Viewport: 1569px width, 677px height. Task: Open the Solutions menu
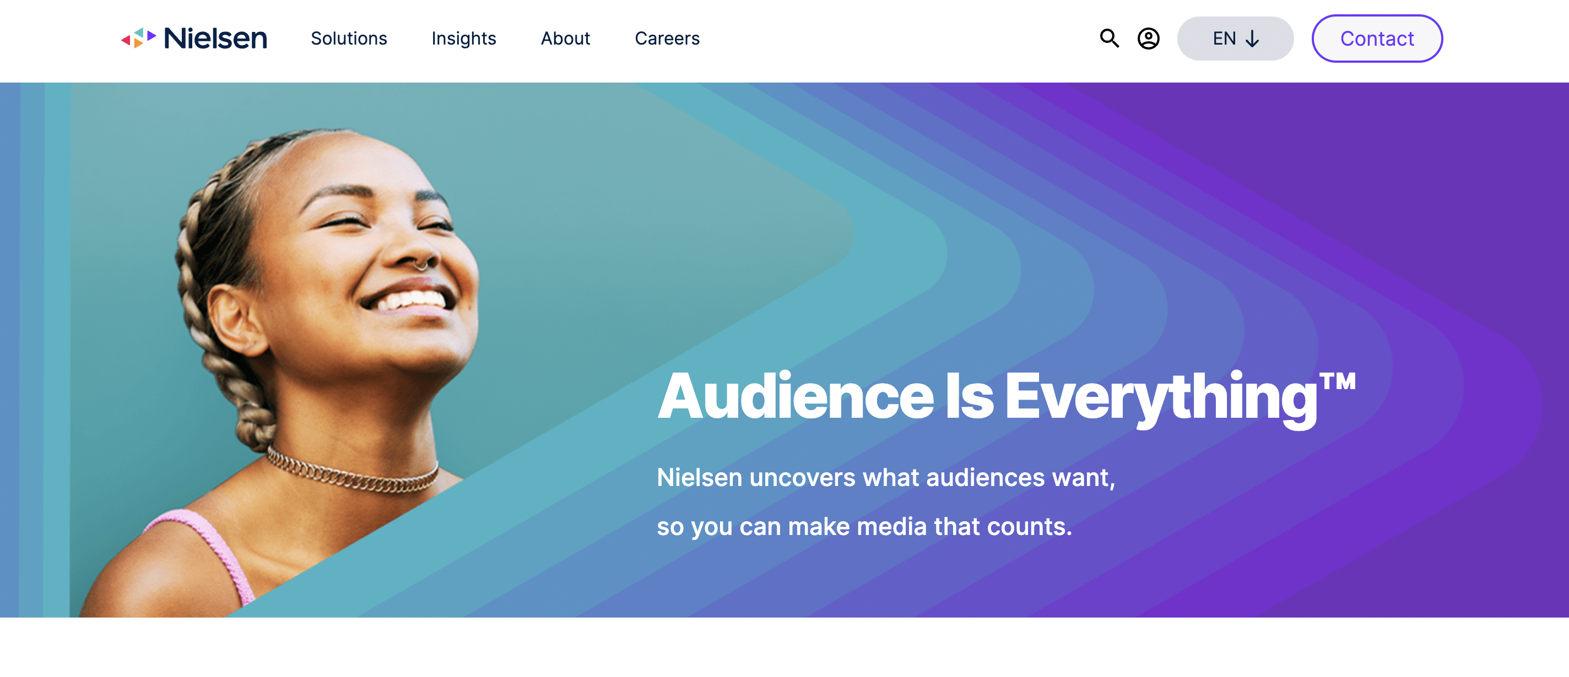click(x=348, y=39)
